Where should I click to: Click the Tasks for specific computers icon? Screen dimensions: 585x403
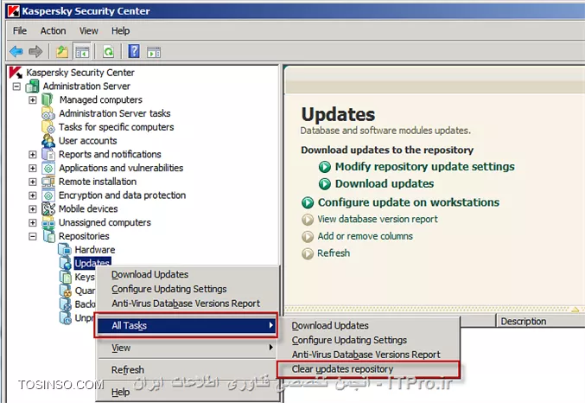point(48,127)
